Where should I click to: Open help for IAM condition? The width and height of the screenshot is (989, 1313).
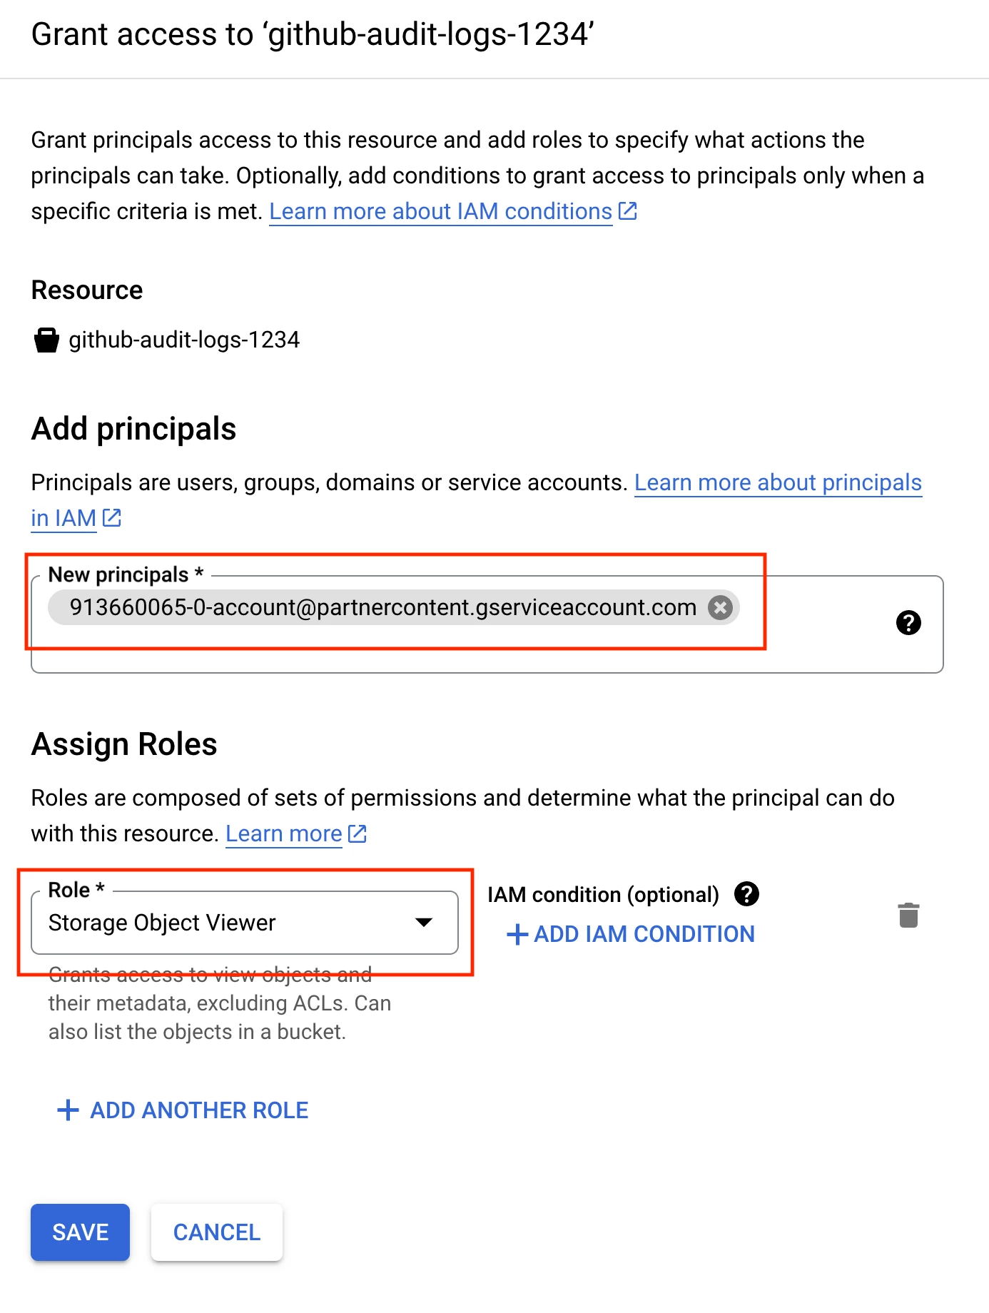(746, 893)
